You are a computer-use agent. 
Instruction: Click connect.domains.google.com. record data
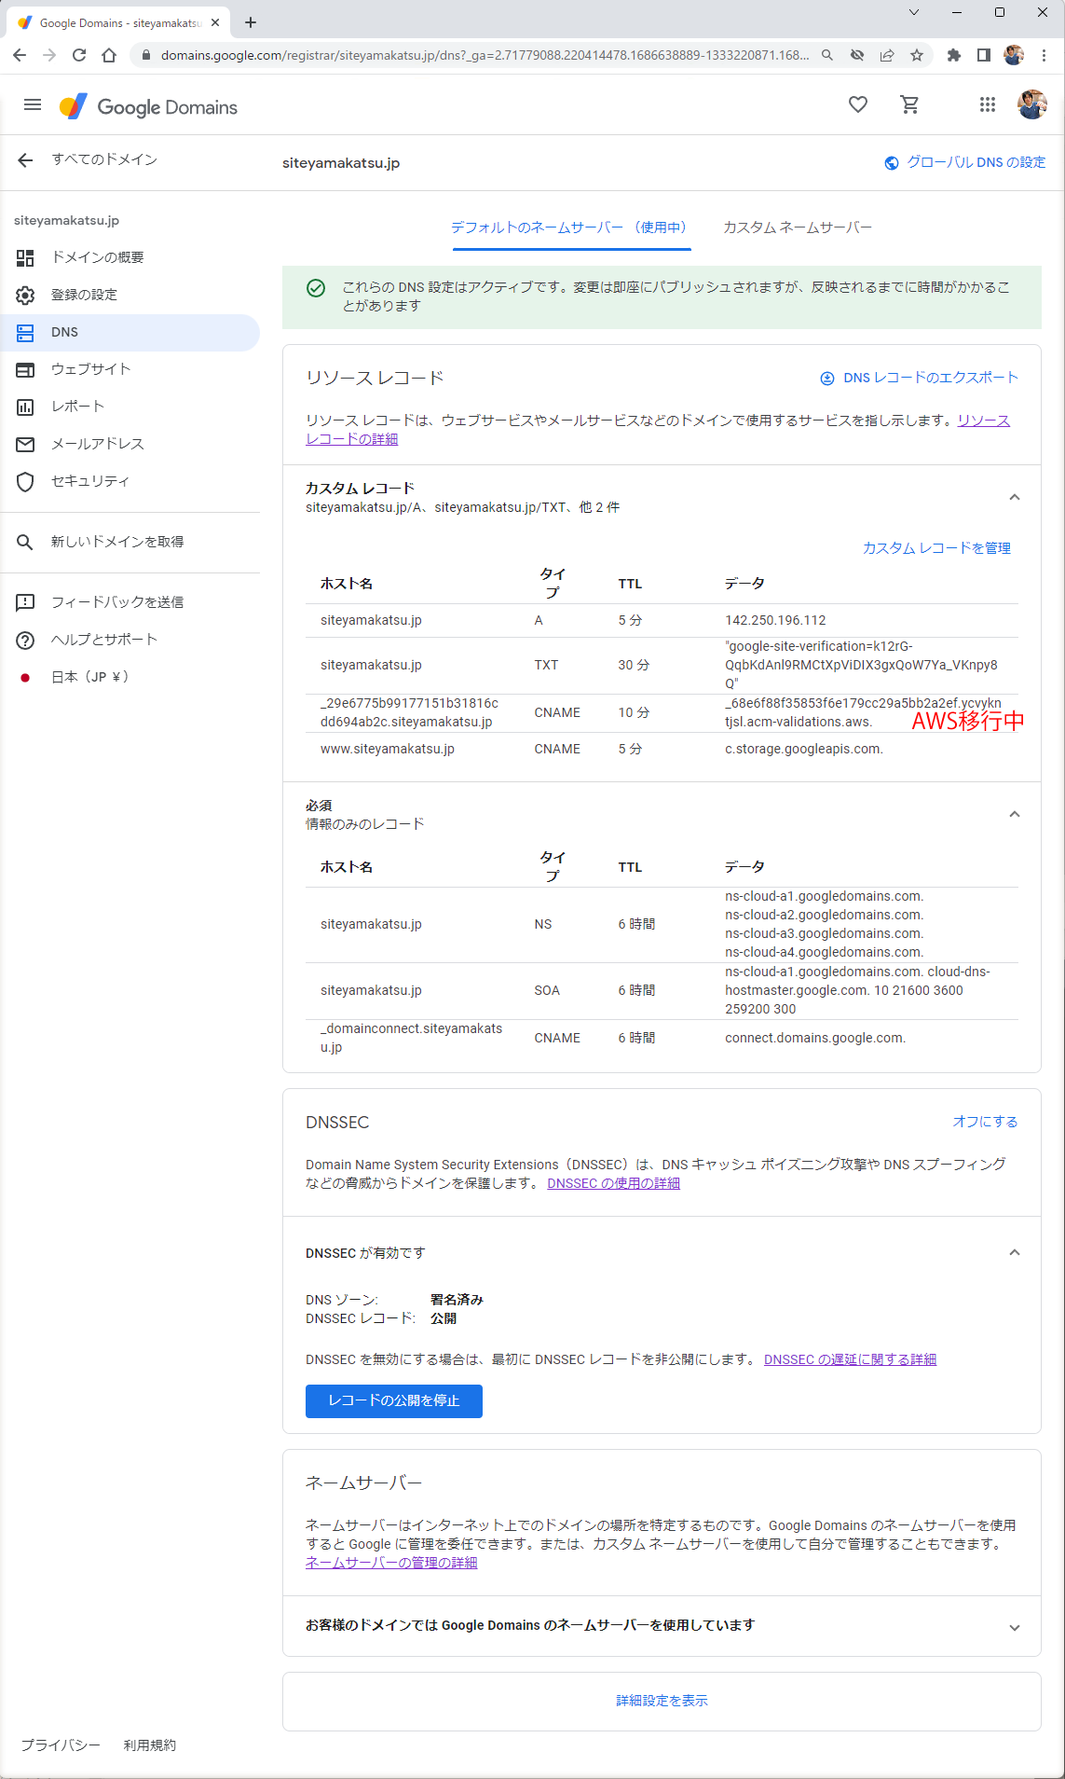click(815, 1038)
